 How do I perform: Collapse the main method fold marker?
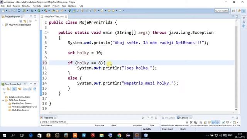(48, 32)
